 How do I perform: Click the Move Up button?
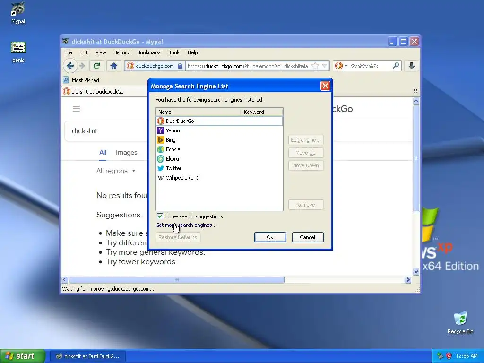tap(306, 153)
